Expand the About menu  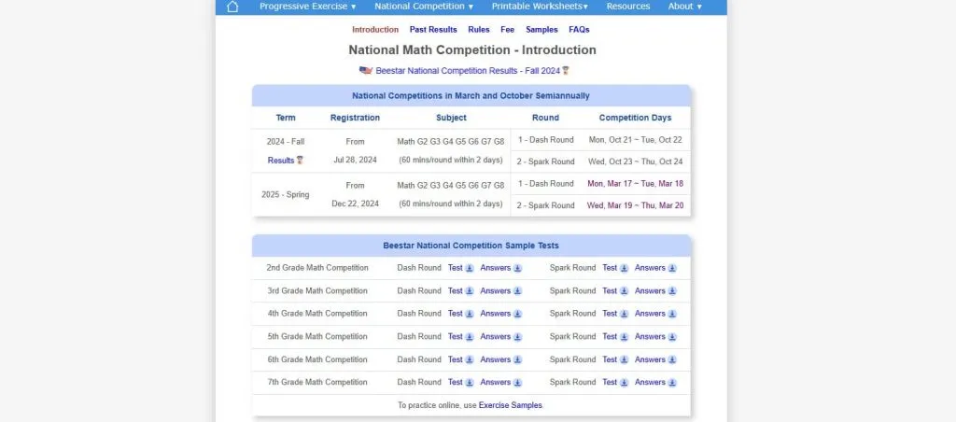coord(684,7)
